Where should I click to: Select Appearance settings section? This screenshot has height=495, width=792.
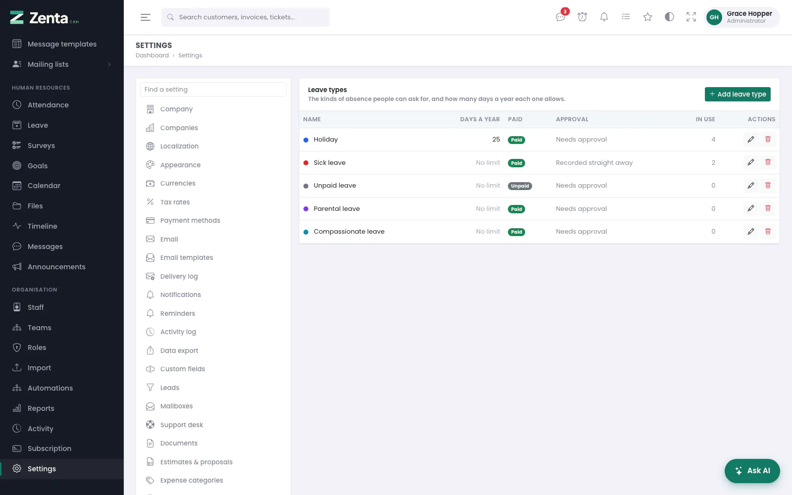pyautogui.click(x=213, y=165)
